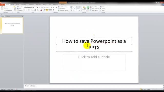Click the Format Painter tool
Screen dimensions: 164x92
click(8, 10)
